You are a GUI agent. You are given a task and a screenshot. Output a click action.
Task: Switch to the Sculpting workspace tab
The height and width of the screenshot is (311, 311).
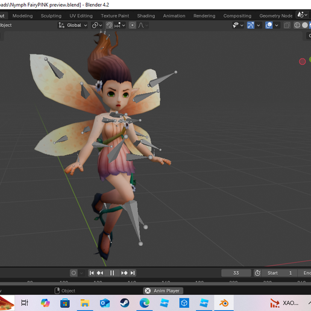tap(51, 16)
